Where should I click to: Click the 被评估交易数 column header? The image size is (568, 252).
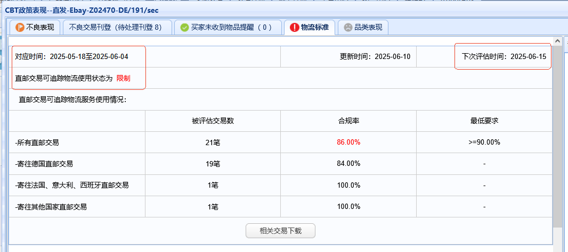pyautogui.click(x=213, y=121)
